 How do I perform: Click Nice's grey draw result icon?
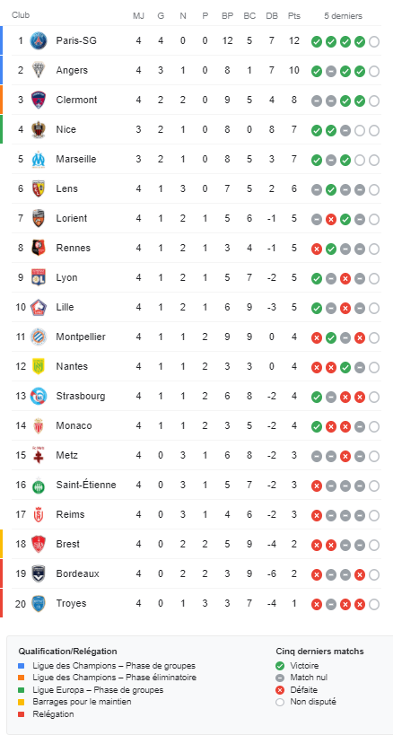click(345, 131)
